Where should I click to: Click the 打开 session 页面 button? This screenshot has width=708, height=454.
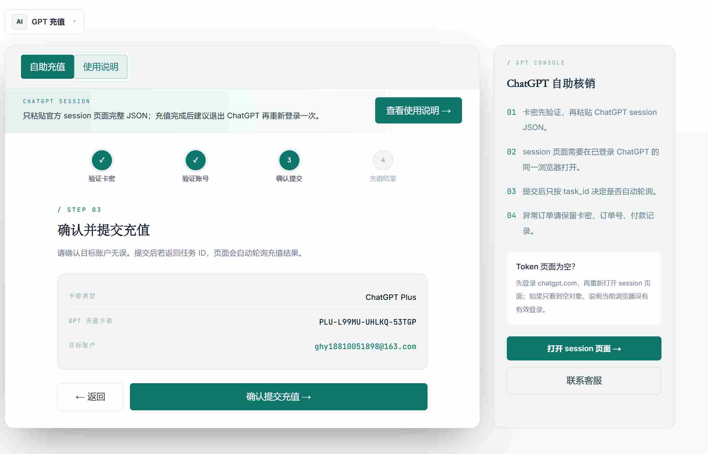coord(584,348)
